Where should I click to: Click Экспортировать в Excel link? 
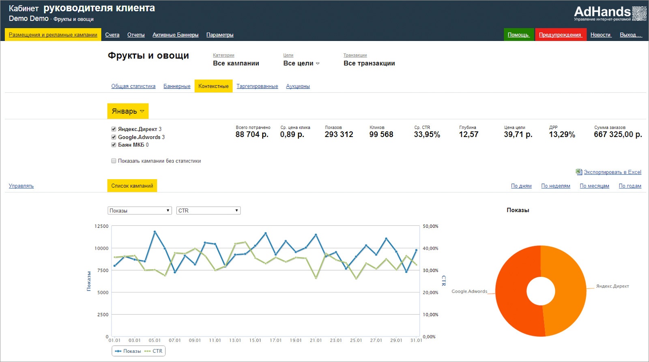point(612,172)
